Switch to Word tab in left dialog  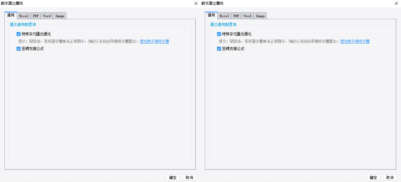[x=47, y=16]
